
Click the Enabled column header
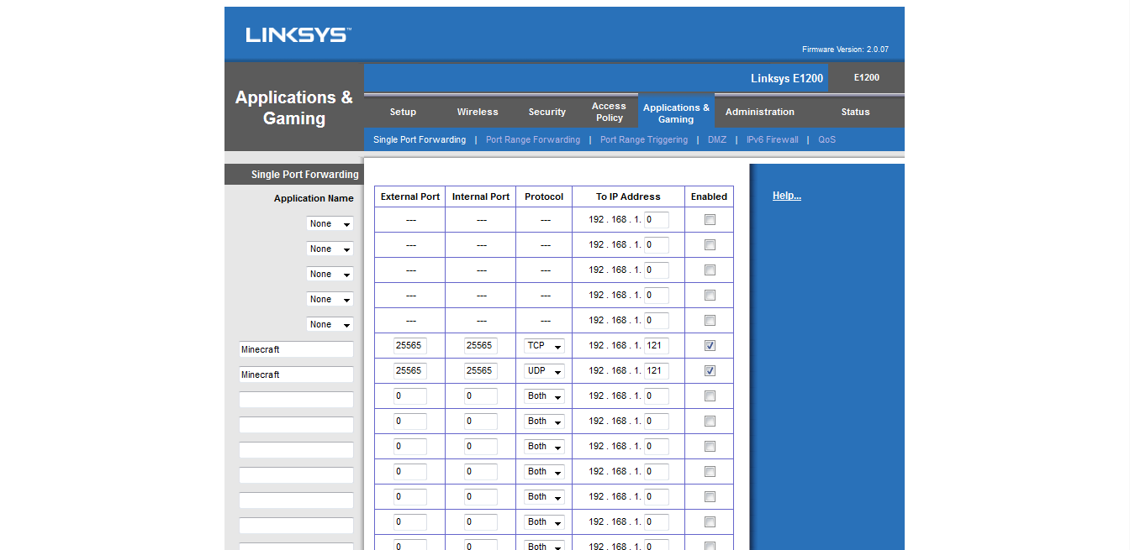[x=709, y=196]
